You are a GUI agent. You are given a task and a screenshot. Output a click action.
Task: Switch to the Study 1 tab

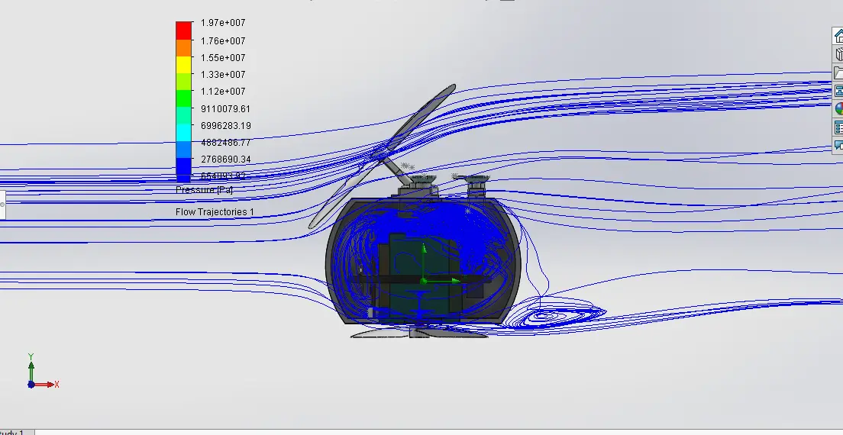(12, 432)
